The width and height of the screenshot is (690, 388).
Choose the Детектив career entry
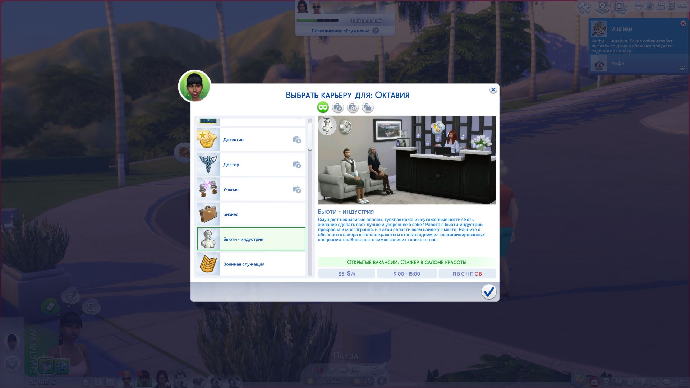pyautogui.click(x=251, y=140)
